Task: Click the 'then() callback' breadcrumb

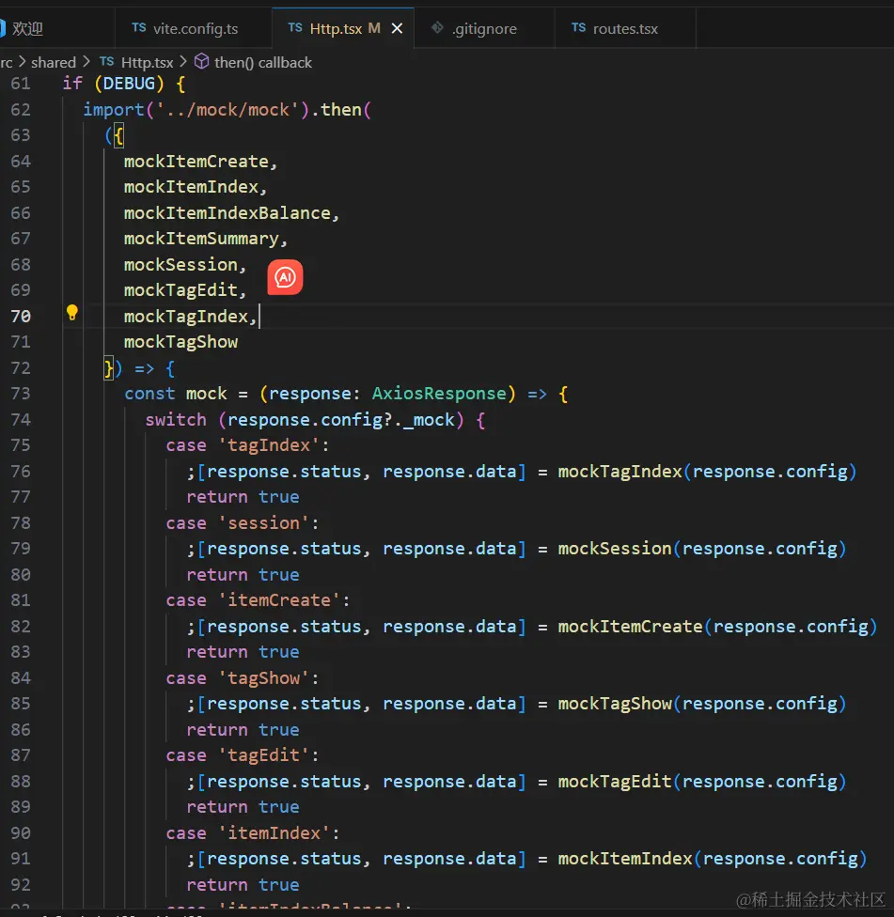Action: click(x=262, y=63)
